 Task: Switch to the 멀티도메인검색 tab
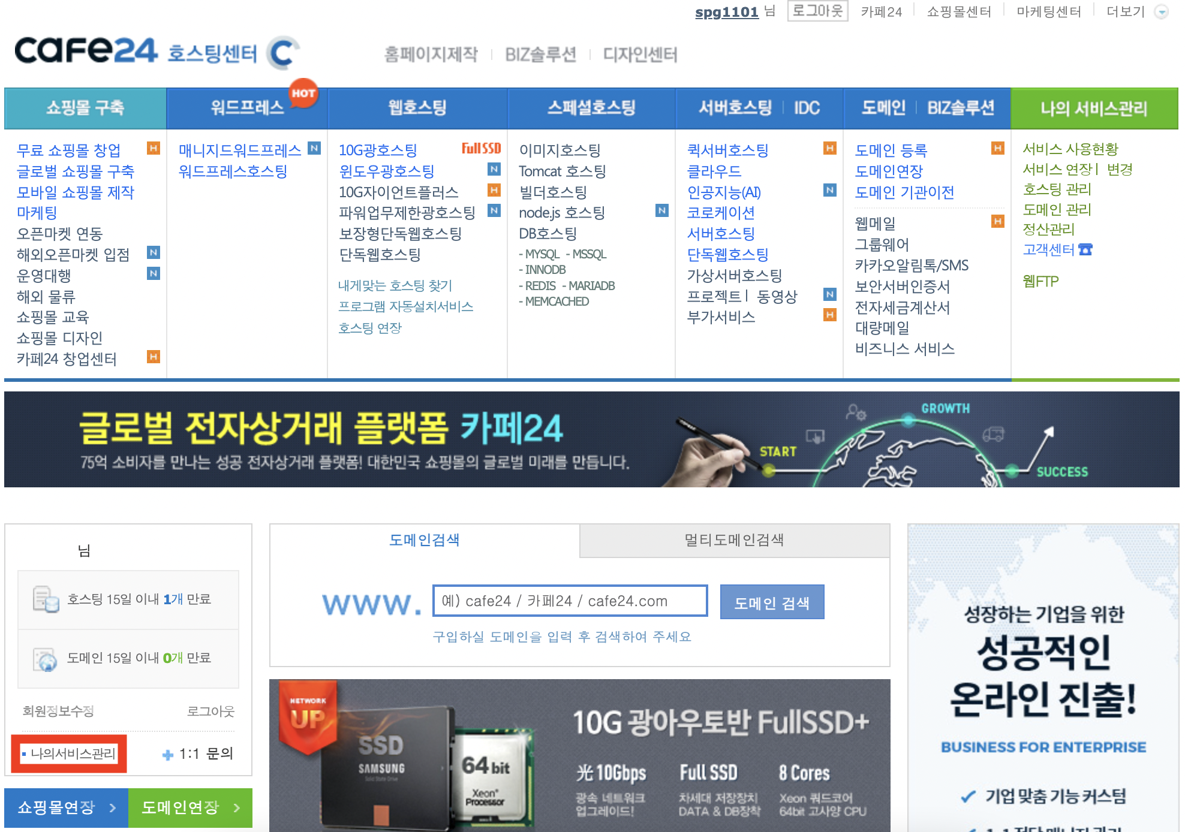(734, 540)
